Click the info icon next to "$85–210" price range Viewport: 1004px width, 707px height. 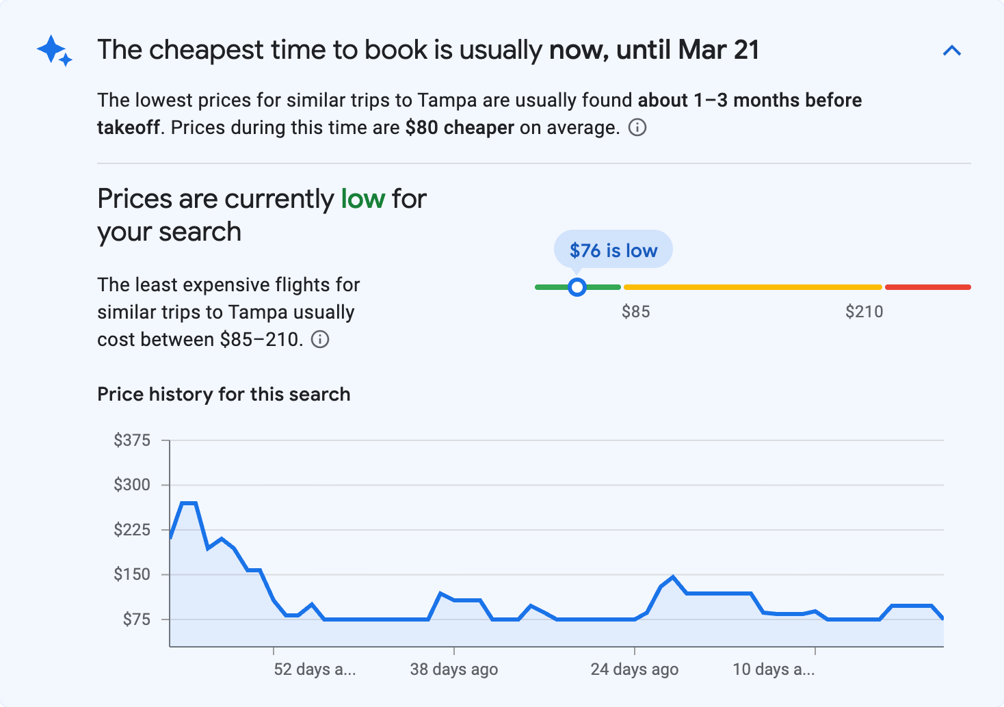(320, 339)
